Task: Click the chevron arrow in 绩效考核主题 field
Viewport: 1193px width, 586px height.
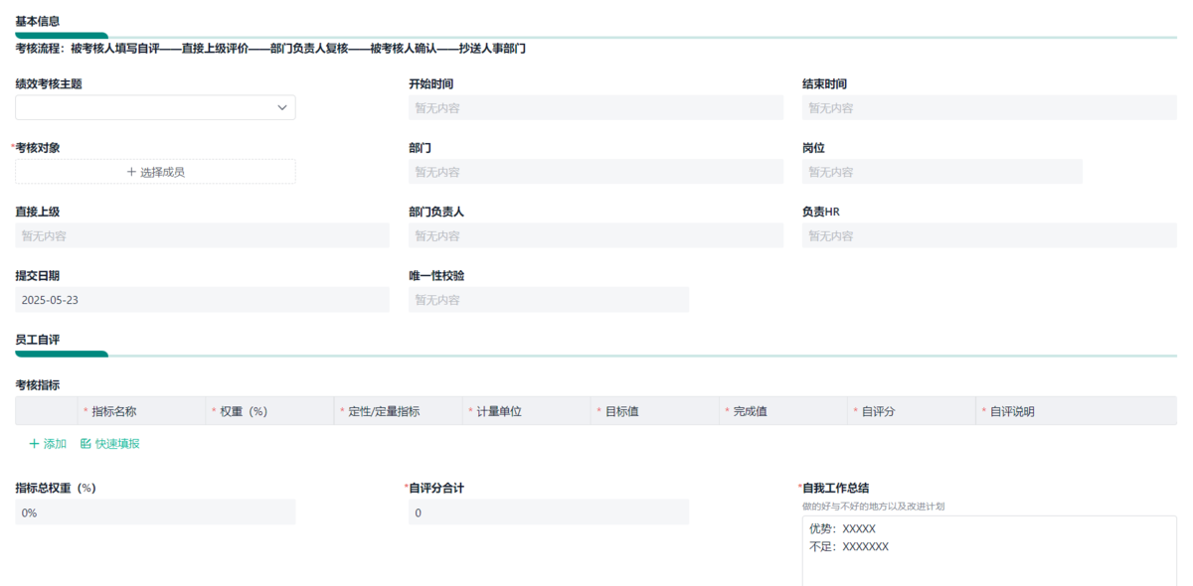Action: click(282, 107)
